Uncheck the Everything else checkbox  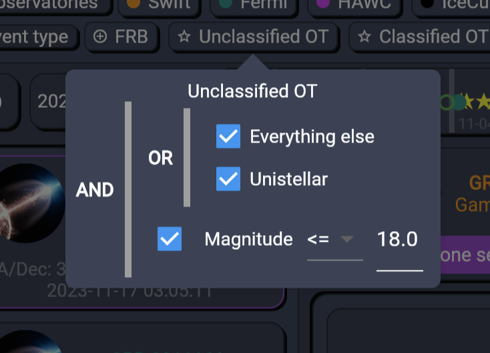coord(228,137)
